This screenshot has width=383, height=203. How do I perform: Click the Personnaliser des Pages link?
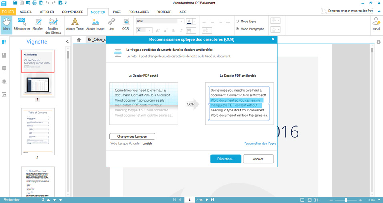(x=260, y=143)
